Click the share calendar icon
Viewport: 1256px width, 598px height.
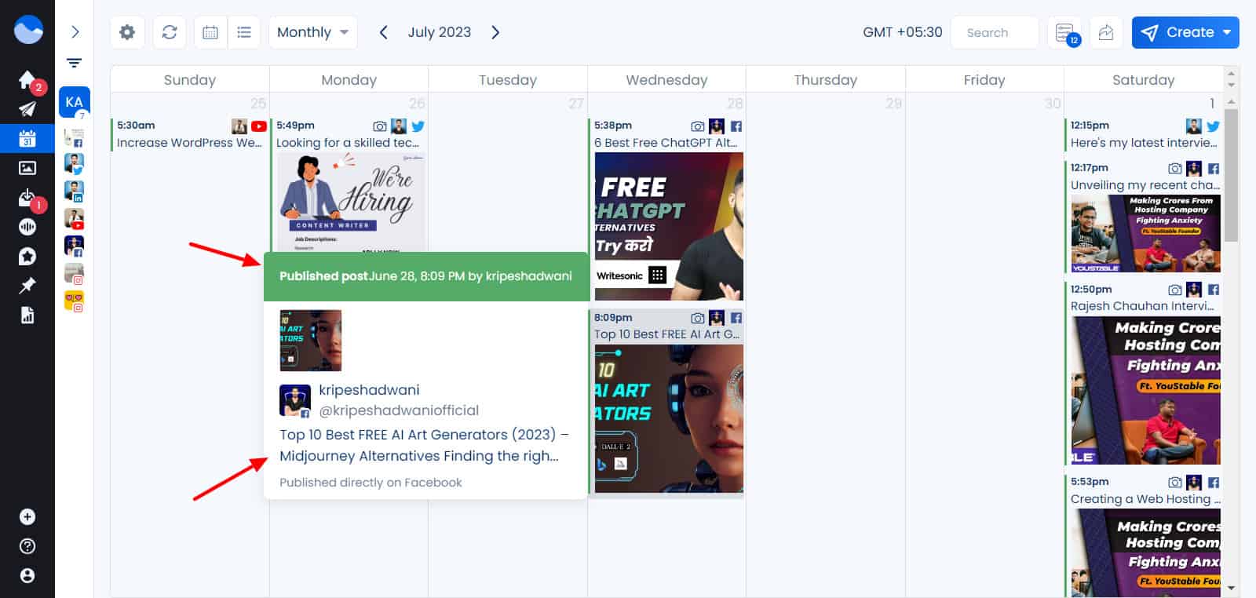click(x=1106, y=32)
